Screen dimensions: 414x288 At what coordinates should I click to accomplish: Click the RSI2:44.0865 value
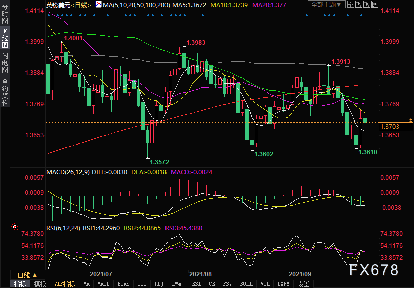142,228
